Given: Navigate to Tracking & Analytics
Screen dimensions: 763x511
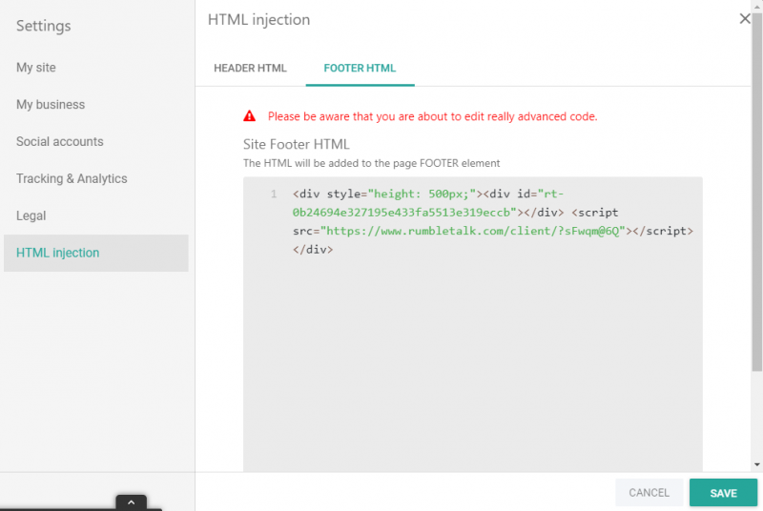Looking at the screenshot, I should pos(72,179).
